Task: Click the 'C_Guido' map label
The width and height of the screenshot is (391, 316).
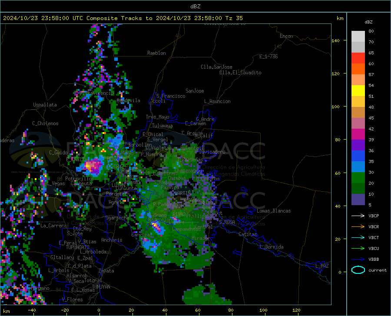Action: [58, 153]
